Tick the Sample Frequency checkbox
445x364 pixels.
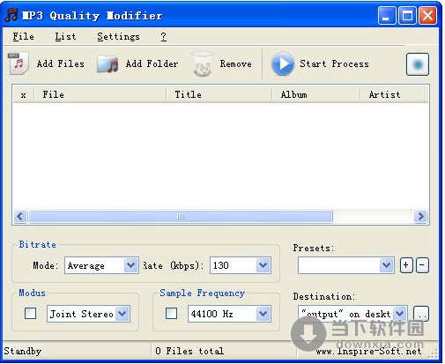coord(171,313)
